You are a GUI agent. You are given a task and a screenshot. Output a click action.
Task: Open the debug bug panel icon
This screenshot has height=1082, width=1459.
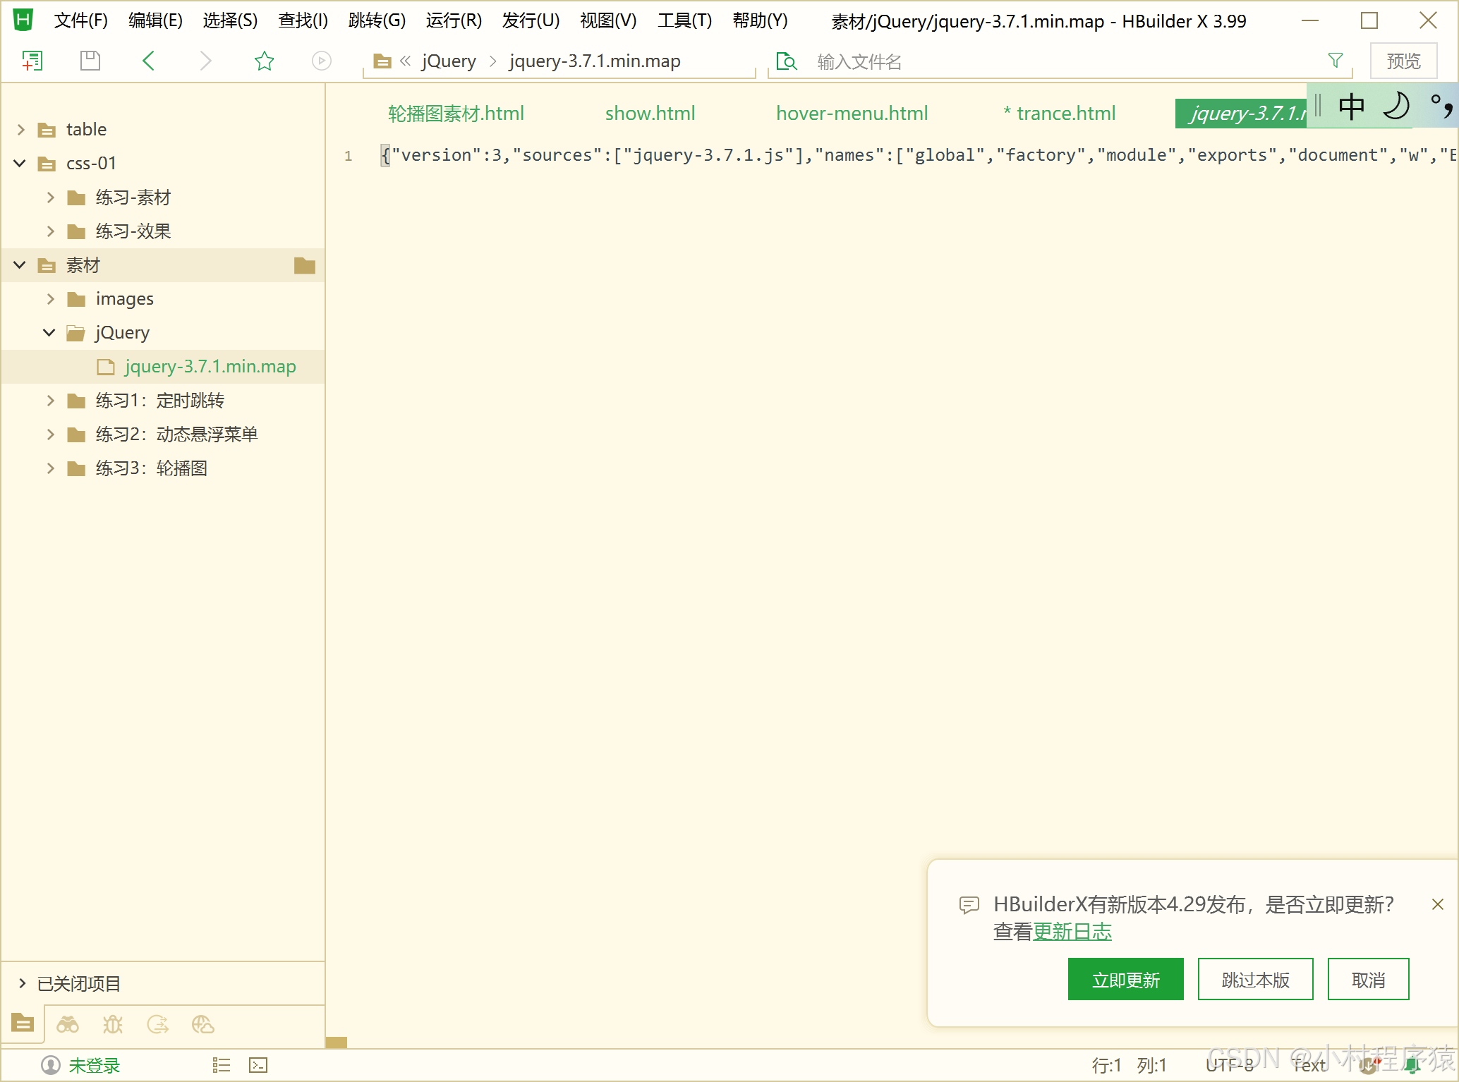(113, 1024)
